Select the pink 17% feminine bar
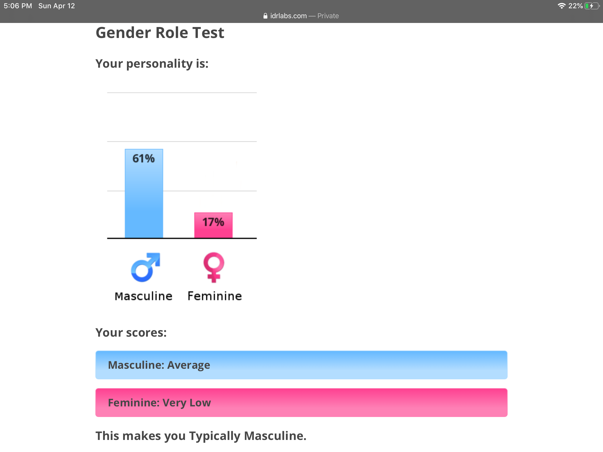Viewport: 603px width, 452px height. coord(213,225)
